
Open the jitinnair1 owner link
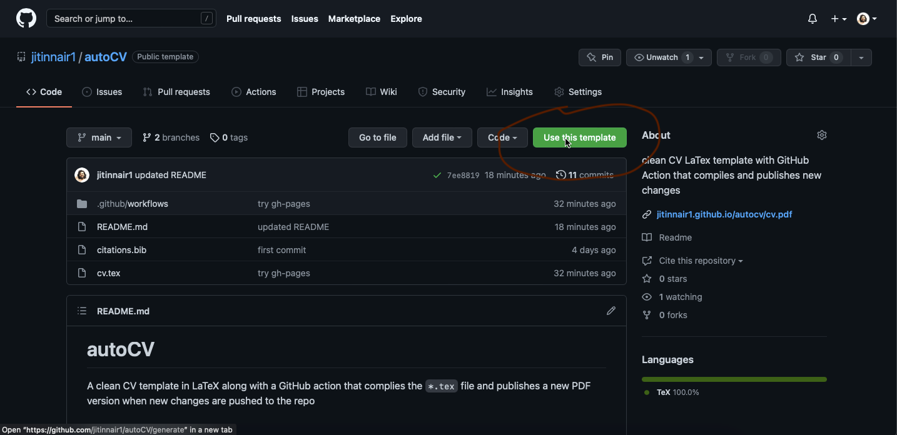(53, 57)
